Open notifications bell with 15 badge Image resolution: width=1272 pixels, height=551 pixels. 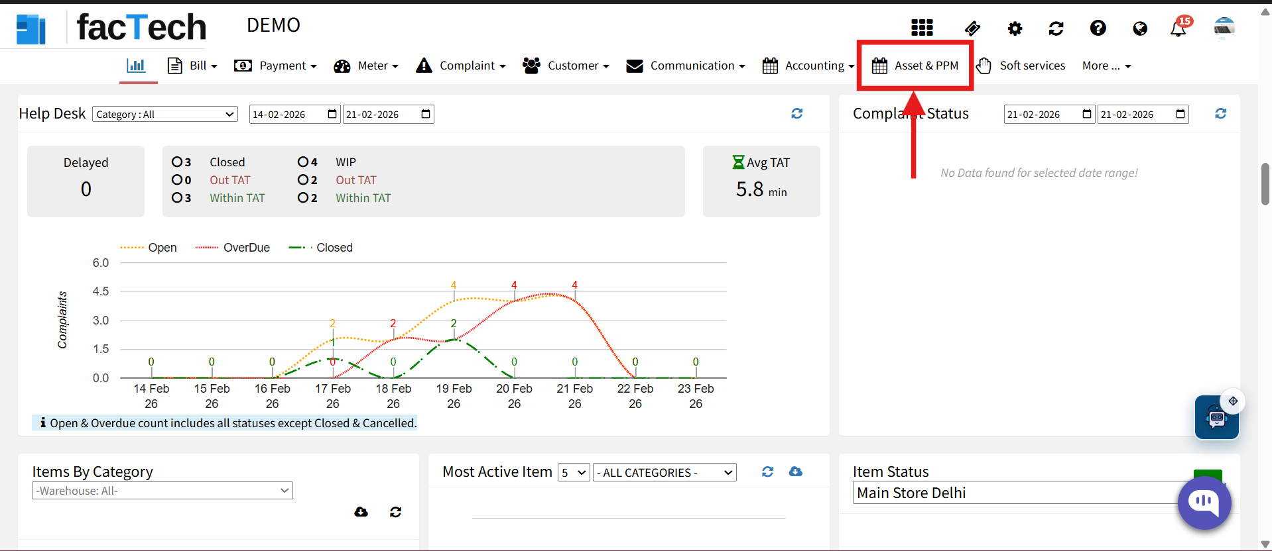point(1178,28)
